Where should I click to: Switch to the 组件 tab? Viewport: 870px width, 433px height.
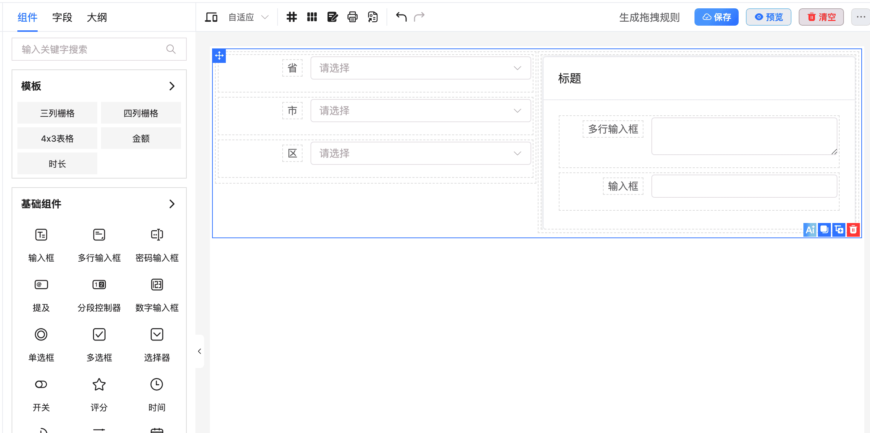(x=28, y=17)
